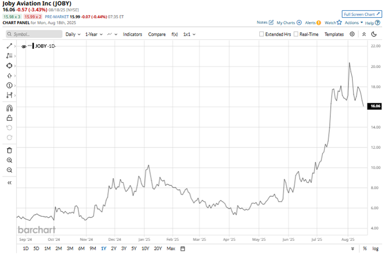
Task: Select the 6M time range
Action: tap(81, 249)
